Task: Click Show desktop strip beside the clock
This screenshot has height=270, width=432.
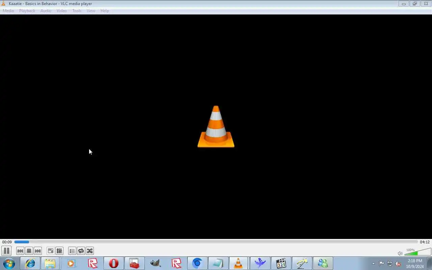Action: click(429, 263)
